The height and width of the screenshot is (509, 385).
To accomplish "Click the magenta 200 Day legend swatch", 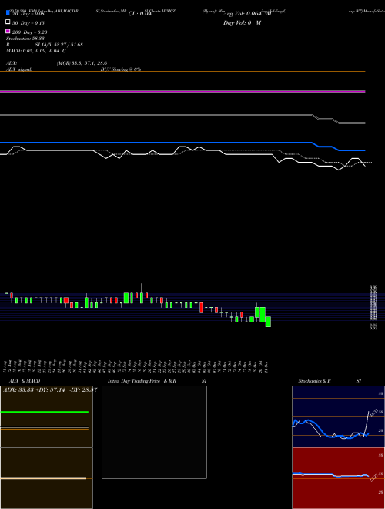I will pyautogui.click(x=8, y=31).
